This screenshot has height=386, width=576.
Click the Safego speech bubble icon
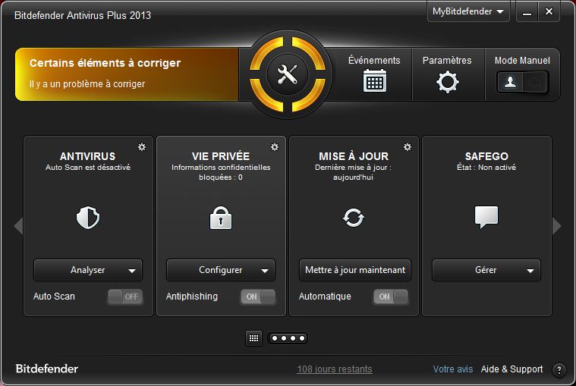point(486,217)
